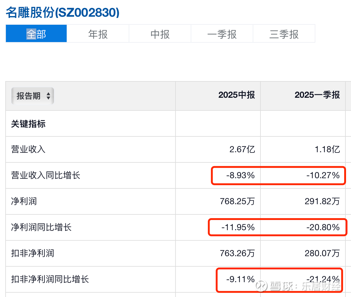Select the 扣非净利润 row label

(x=33, y=253)
